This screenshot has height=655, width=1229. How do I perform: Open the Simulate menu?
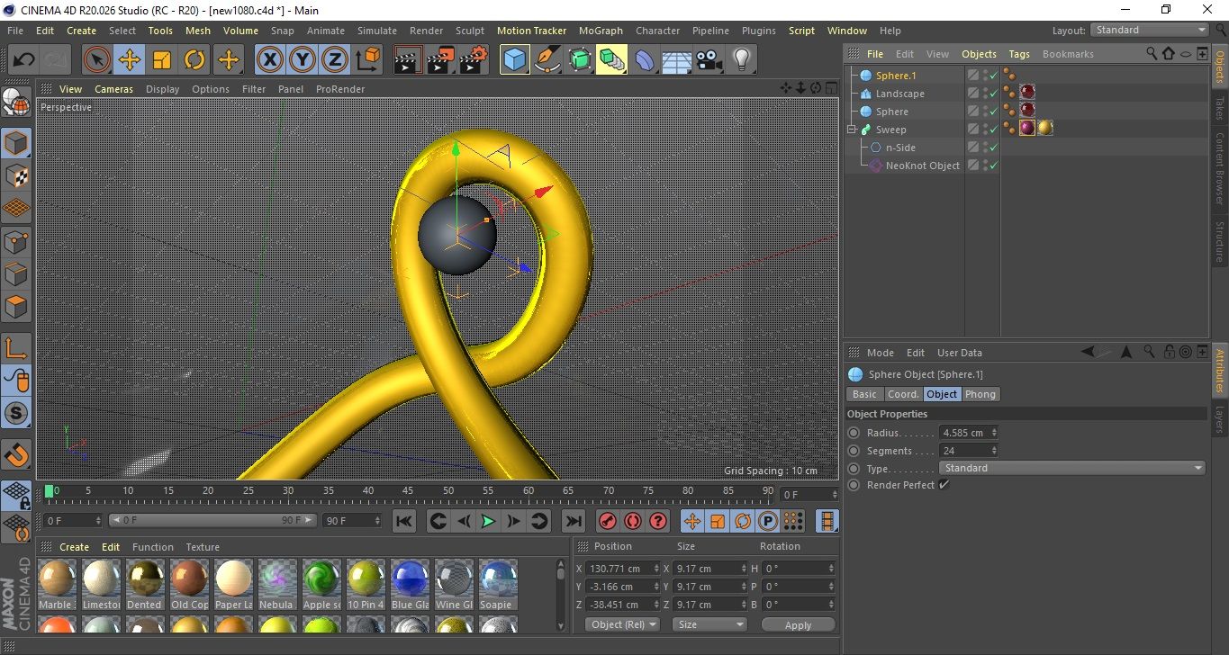(377, 31)
